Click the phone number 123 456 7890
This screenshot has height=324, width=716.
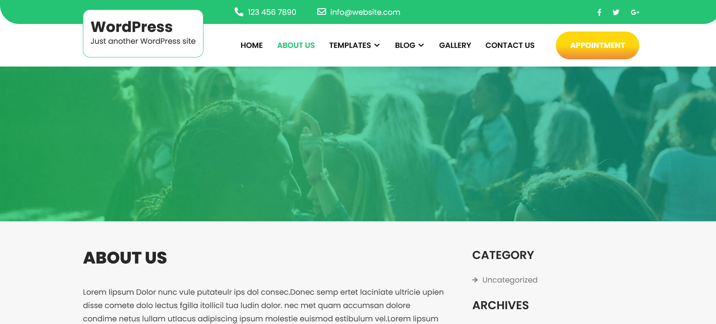[x=272, y=12]
